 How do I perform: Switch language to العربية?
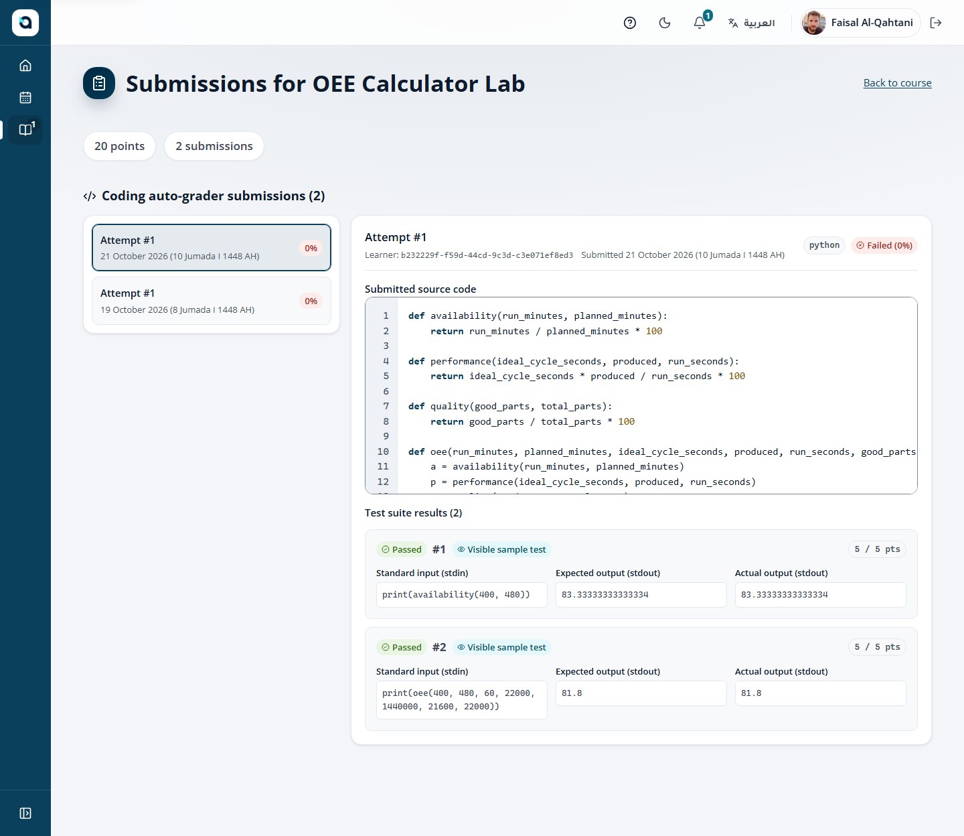[x=751, y=23]
